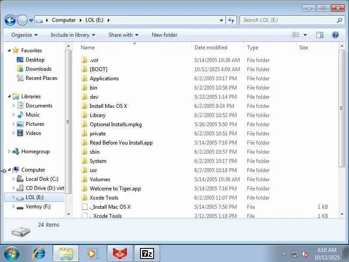Select the Applications folder icon
Image resolution: width=349 pixels, height=262 pixels.
(84, 79)
